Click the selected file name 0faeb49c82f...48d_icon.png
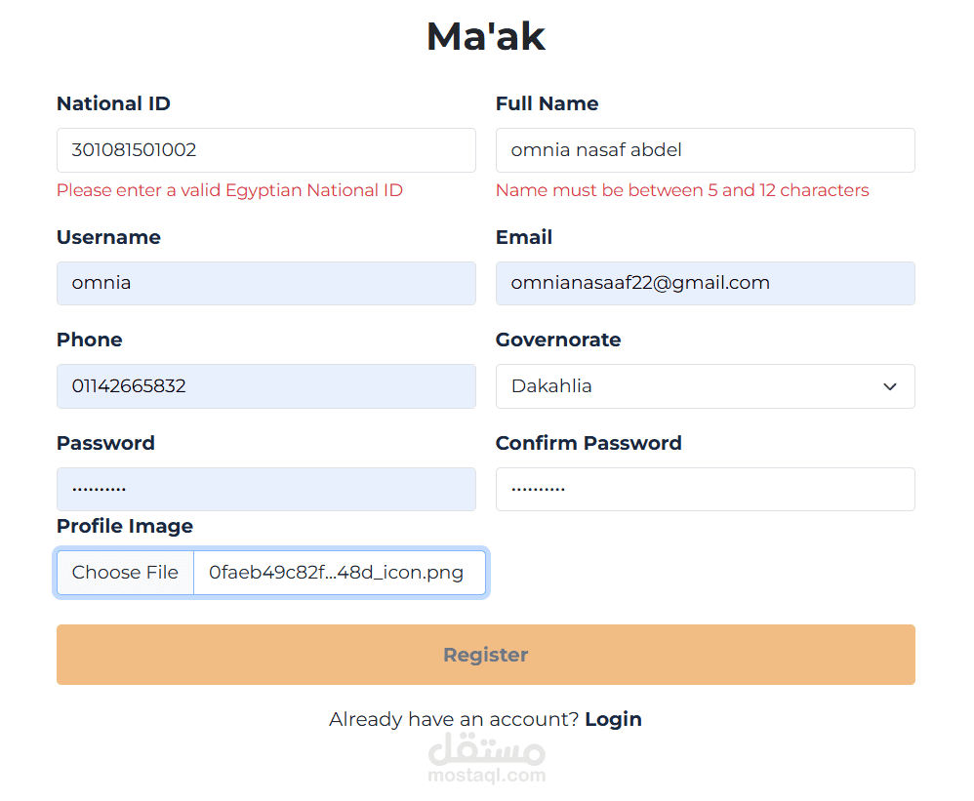The width and height of the screenshot is (974, 801). pyautogui.click(x=336, y=573)
